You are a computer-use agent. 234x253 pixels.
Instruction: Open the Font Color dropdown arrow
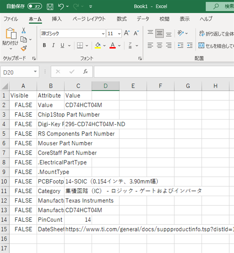119,46
